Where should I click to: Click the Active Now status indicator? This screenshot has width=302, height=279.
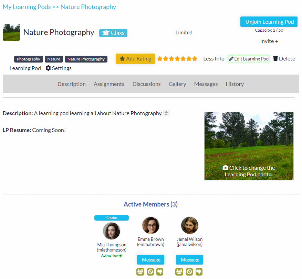tap(112, 255)
